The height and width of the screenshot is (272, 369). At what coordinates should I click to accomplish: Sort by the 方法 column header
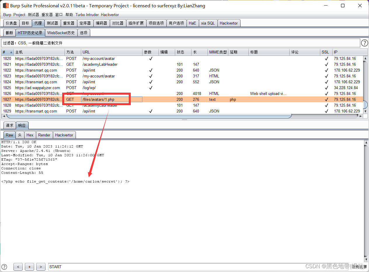click(x=73, y=52)
